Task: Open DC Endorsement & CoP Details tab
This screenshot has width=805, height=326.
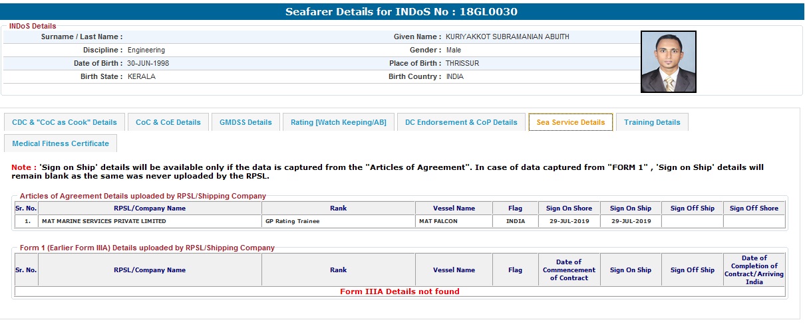Action: [460, 122]
